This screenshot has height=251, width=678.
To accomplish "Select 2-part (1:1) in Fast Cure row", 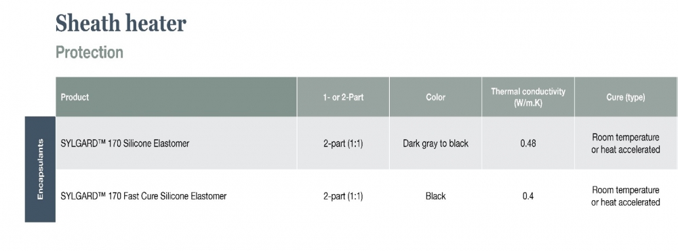I will coord(343,196).
